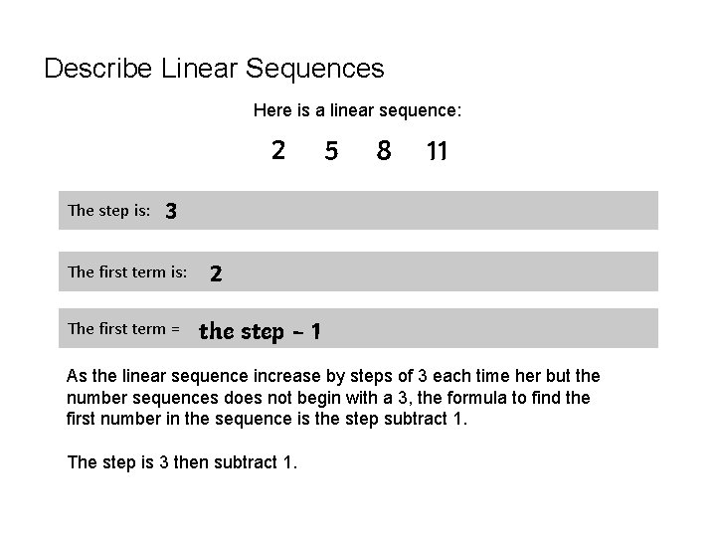Screen dimensions: 716x537
Task: Click the 'The step is:' label
Action: pyautogui.click(x=108, y=211)
